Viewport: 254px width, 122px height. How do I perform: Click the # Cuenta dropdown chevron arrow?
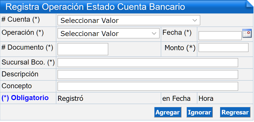coord(195,20)
